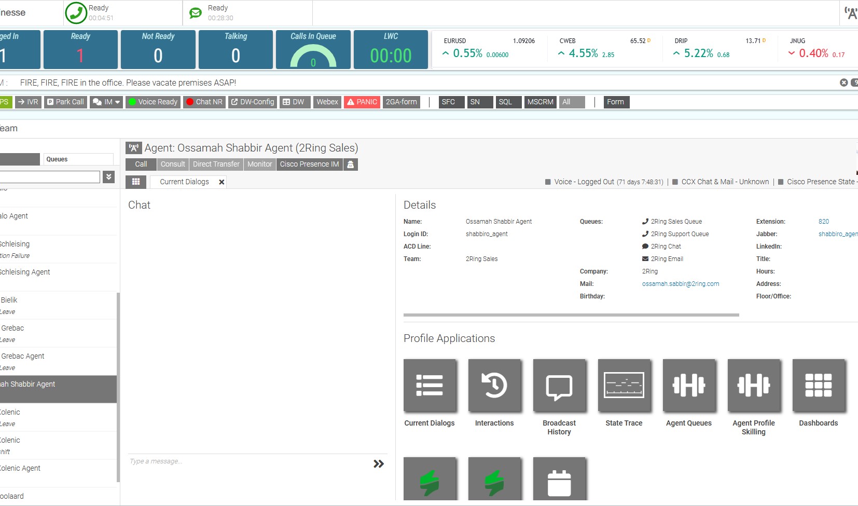The width and height of the screenshot is (858, 506).
Task: Expand the IM dropdown menu
Action: click(x=106, y=102)
